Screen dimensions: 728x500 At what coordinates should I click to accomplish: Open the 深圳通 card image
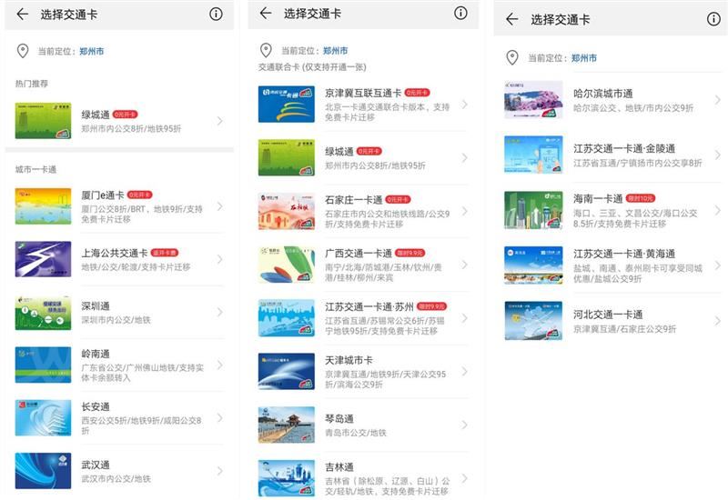pos(43,312)
